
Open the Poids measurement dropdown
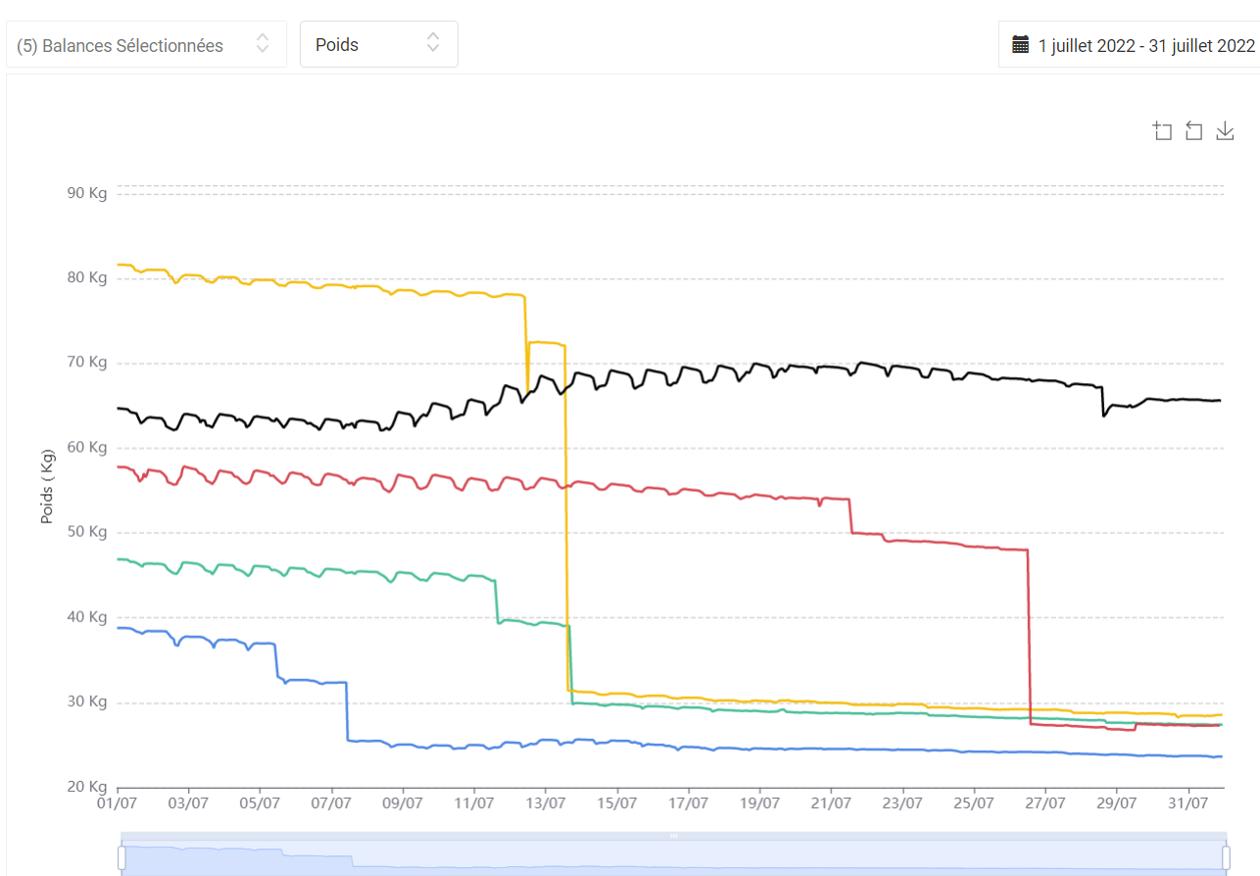pos(379,45)
